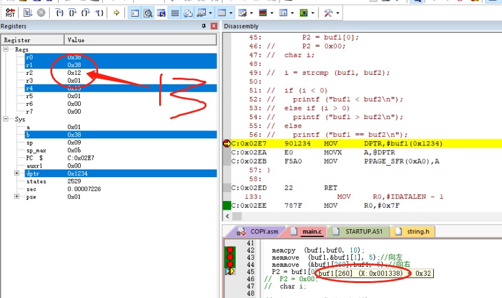
Task: Select the r5 register row
Action: point(121,96)
